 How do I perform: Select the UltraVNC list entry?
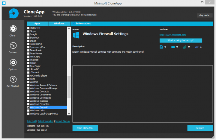[34, 69]
